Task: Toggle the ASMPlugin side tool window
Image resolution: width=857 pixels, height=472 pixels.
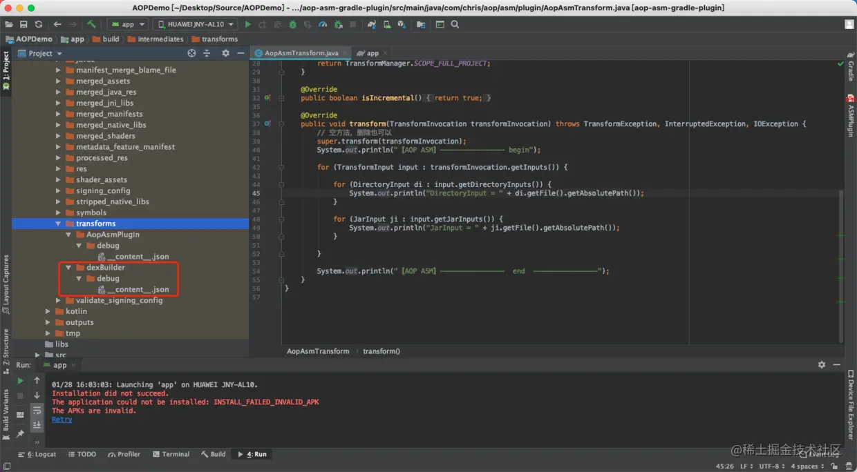Action: click(x=850, y=116)
